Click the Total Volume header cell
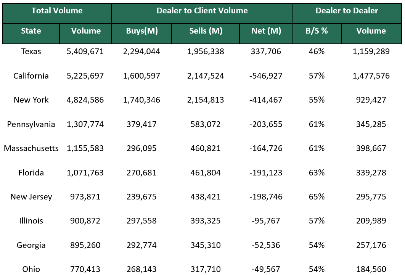Viewport: 405px width, 275px height. [x=57, y=11]
